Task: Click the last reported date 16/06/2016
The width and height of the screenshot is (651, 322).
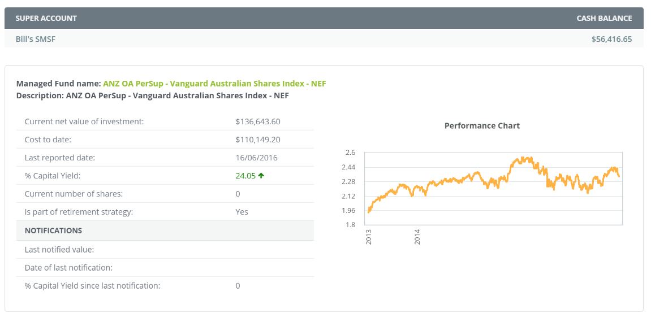Action: [256, 158]
